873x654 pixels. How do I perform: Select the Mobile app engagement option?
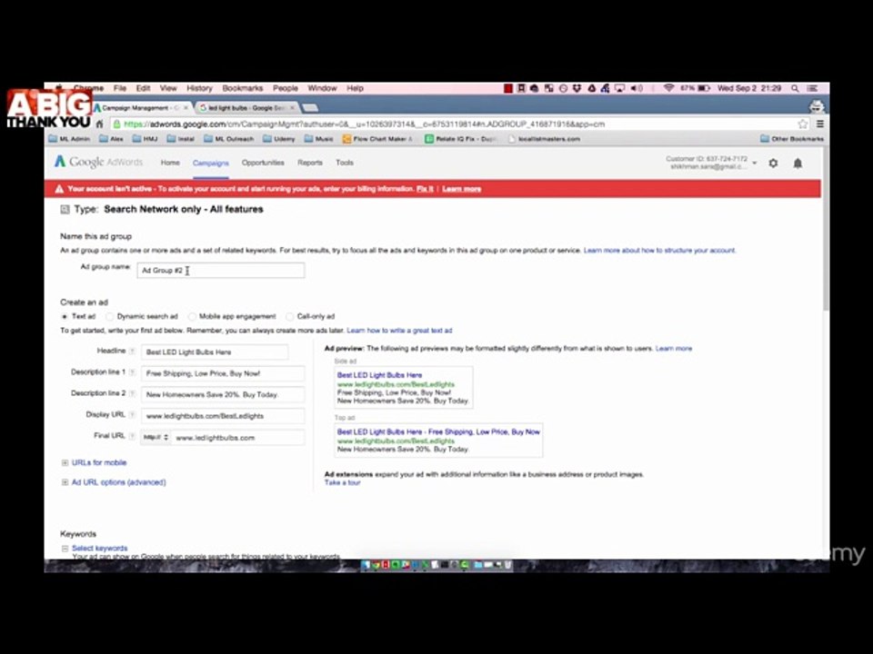(x=192, y=316)
